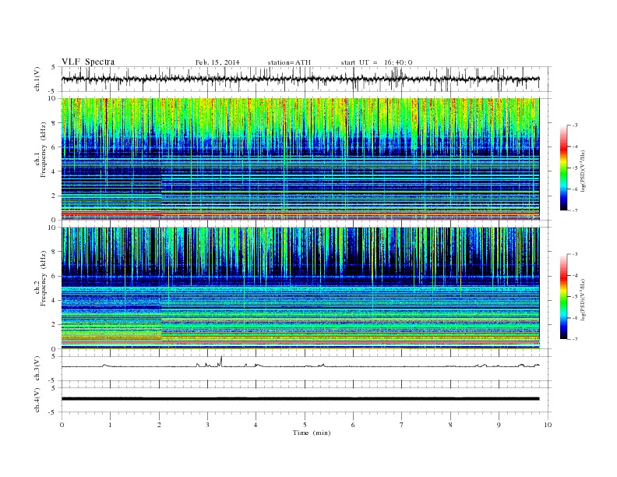Click the ch.1 spectrogram panel
Image resolution: width=617 pixels, height=477 pixels.
click(x=301, y=159)
